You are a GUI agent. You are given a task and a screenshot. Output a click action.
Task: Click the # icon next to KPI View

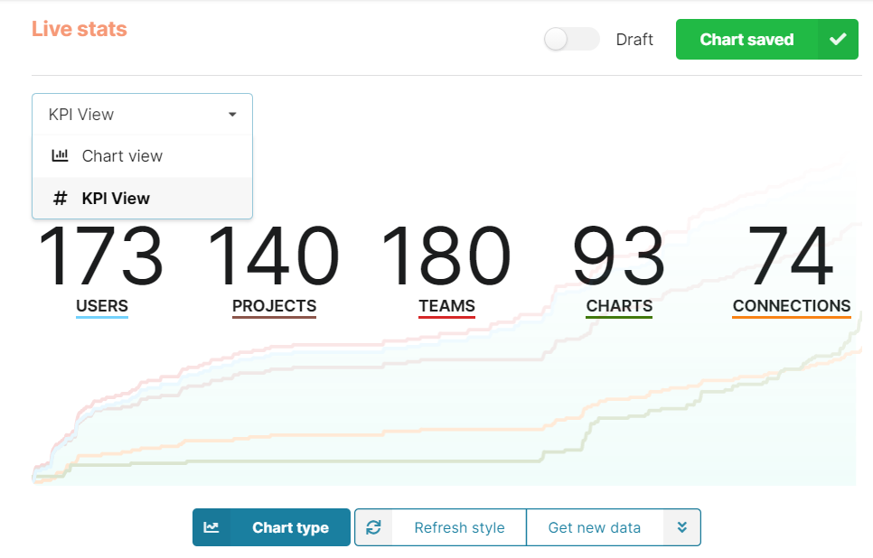(x=59, y=198)
